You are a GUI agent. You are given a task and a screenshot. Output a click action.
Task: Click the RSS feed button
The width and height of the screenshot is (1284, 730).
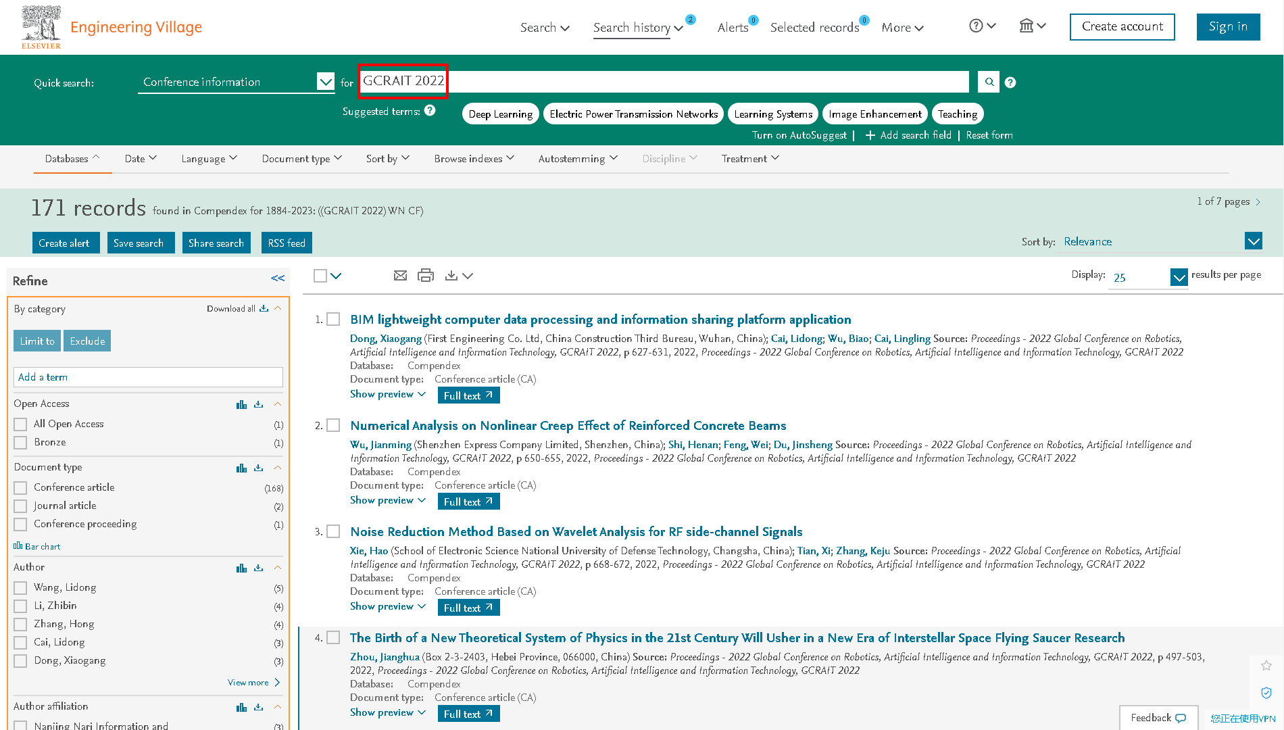[287, 243]
